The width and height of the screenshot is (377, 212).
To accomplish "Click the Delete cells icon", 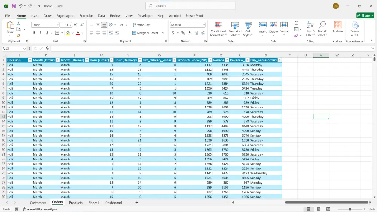I will 273,25.
